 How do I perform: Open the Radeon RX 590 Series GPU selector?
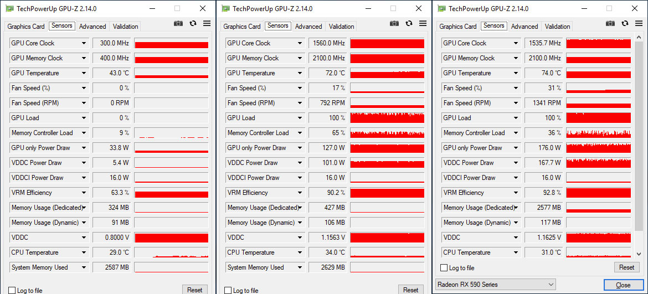[495, 285]
